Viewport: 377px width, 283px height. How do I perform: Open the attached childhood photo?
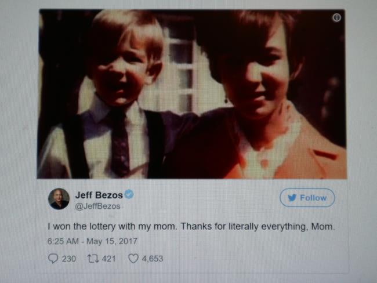pyautogui.click(x=192, y=94)
